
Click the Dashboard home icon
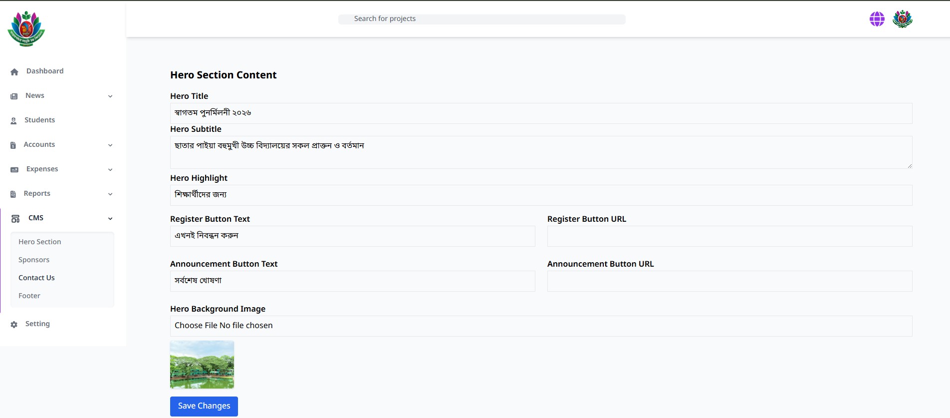coord(14,72)
